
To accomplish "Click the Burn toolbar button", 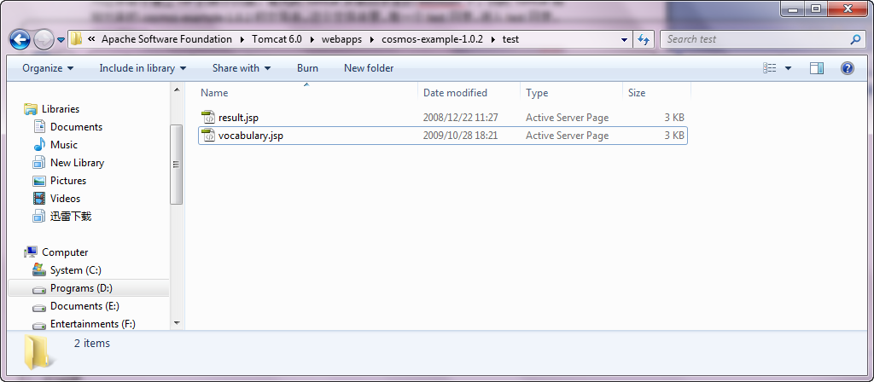I will point(307,68).
